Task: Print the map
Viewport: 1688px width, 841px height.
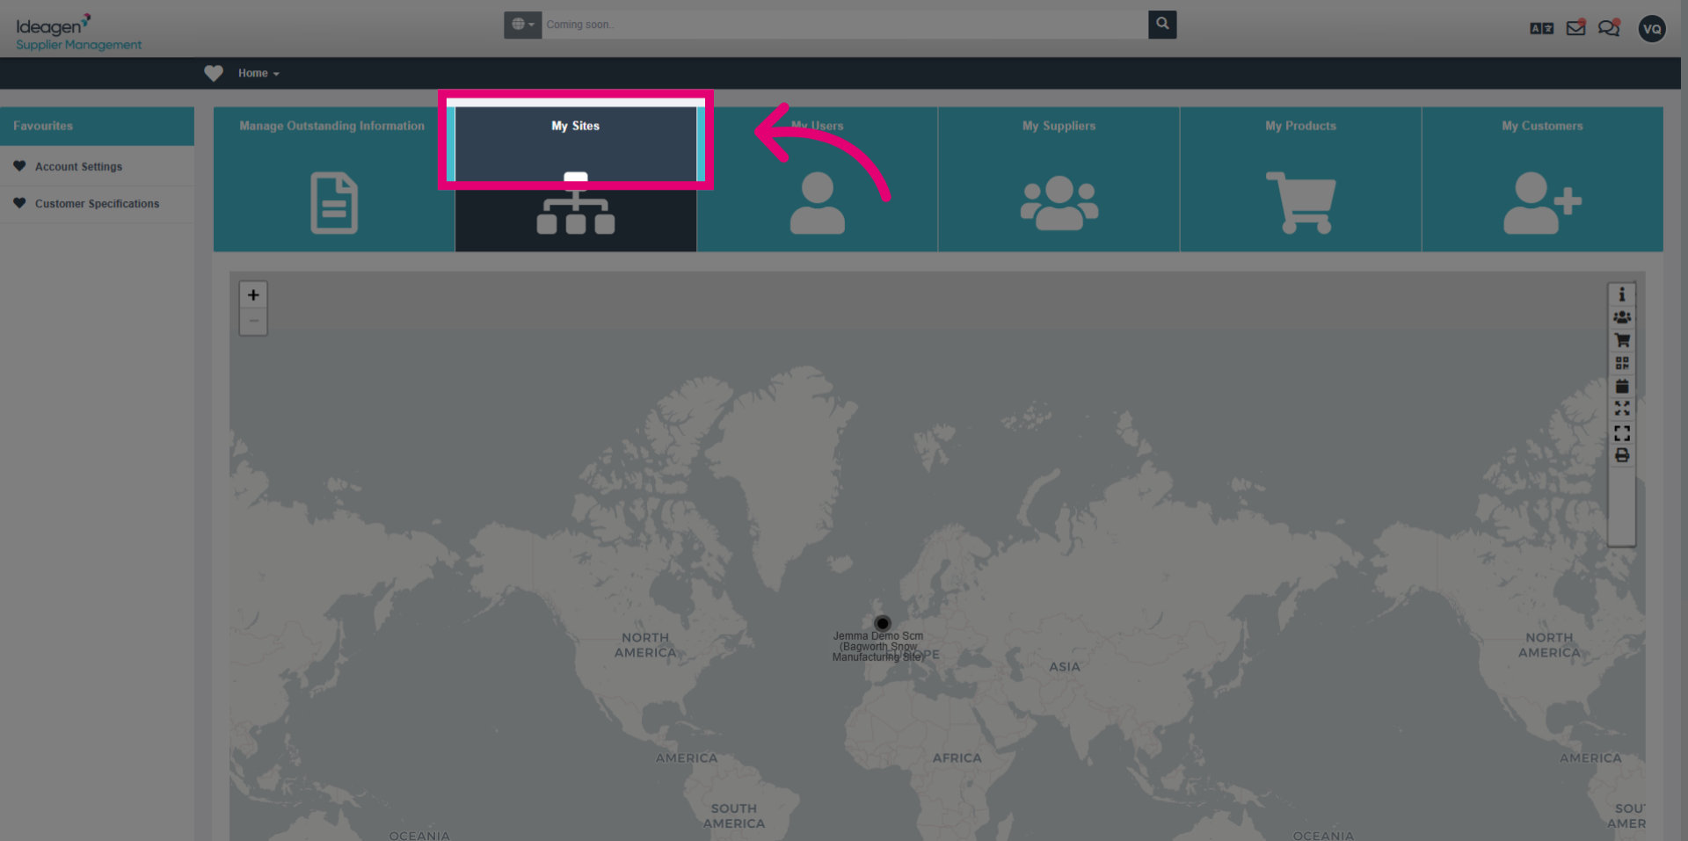Action: tap(1622, 455)
